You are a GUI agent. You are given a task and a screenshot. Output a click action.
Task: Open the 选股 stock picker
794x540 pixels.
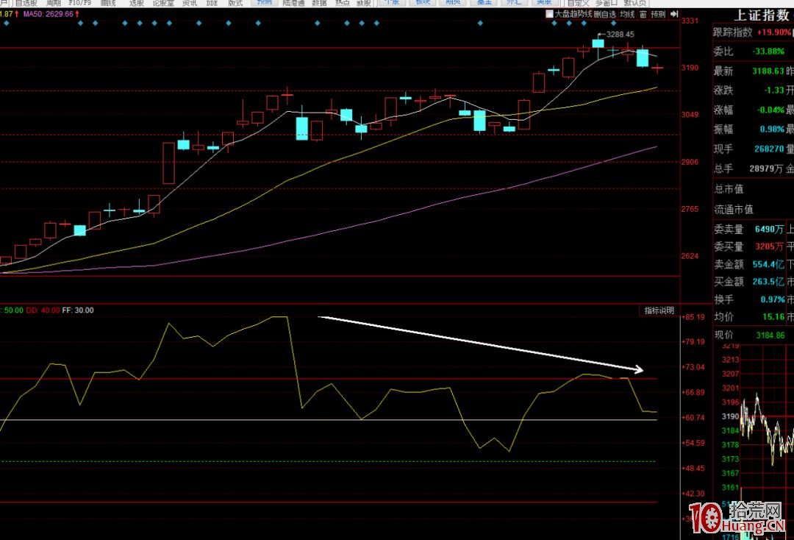[x=136, y=3]
